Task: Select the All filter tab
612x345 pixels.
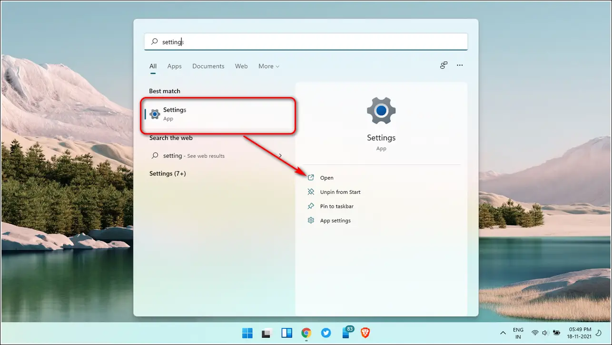Action: pyautogui.click(x=153, y=66)
